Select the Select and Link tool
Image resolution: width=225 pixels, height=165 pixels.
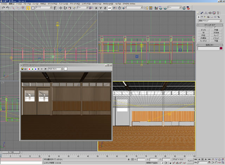[x=13, y=8]
